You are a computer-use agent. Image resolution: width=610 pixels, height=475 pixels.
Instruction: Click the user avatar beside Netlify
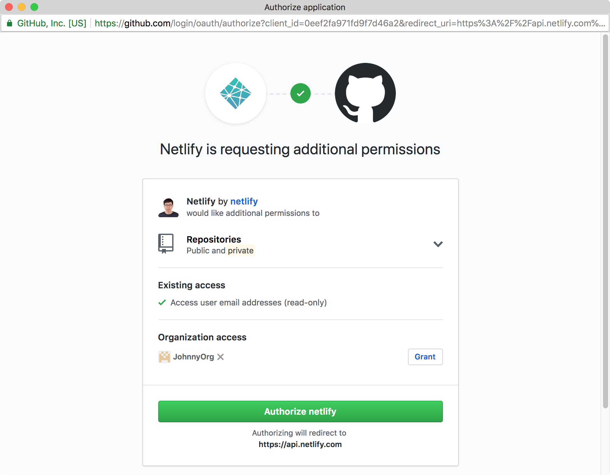168,207
